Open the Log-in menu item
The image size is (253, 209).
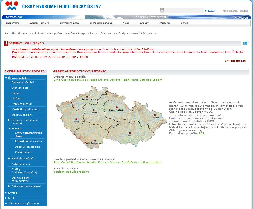[x=185, y=23]
